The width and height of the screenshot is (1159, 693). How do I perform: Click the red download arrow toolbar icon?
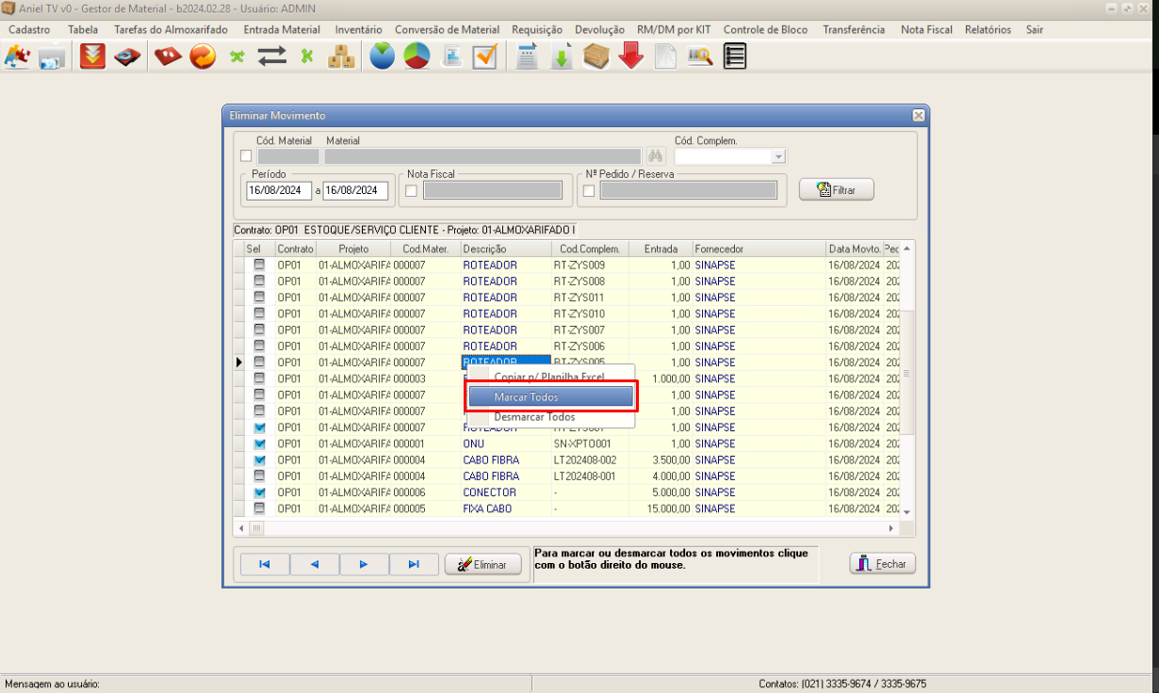point(631,57)
